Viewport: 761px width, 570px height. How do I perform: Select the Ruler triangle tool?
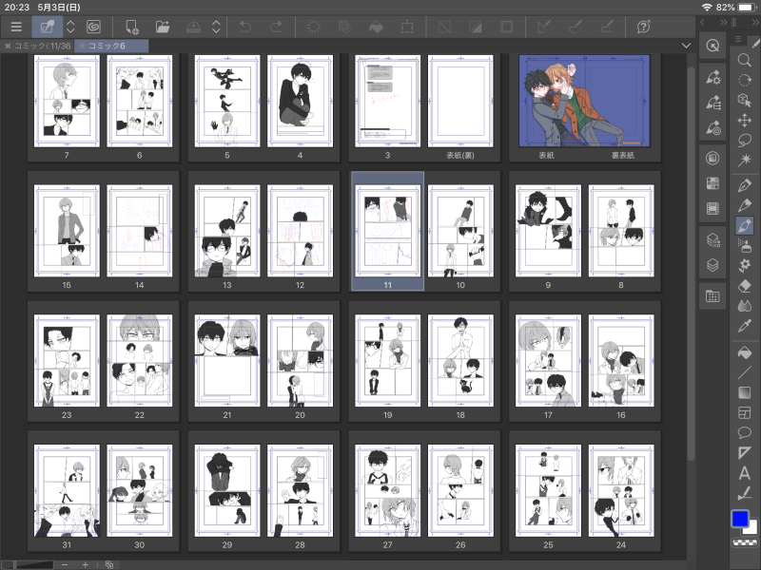[744, 453]
